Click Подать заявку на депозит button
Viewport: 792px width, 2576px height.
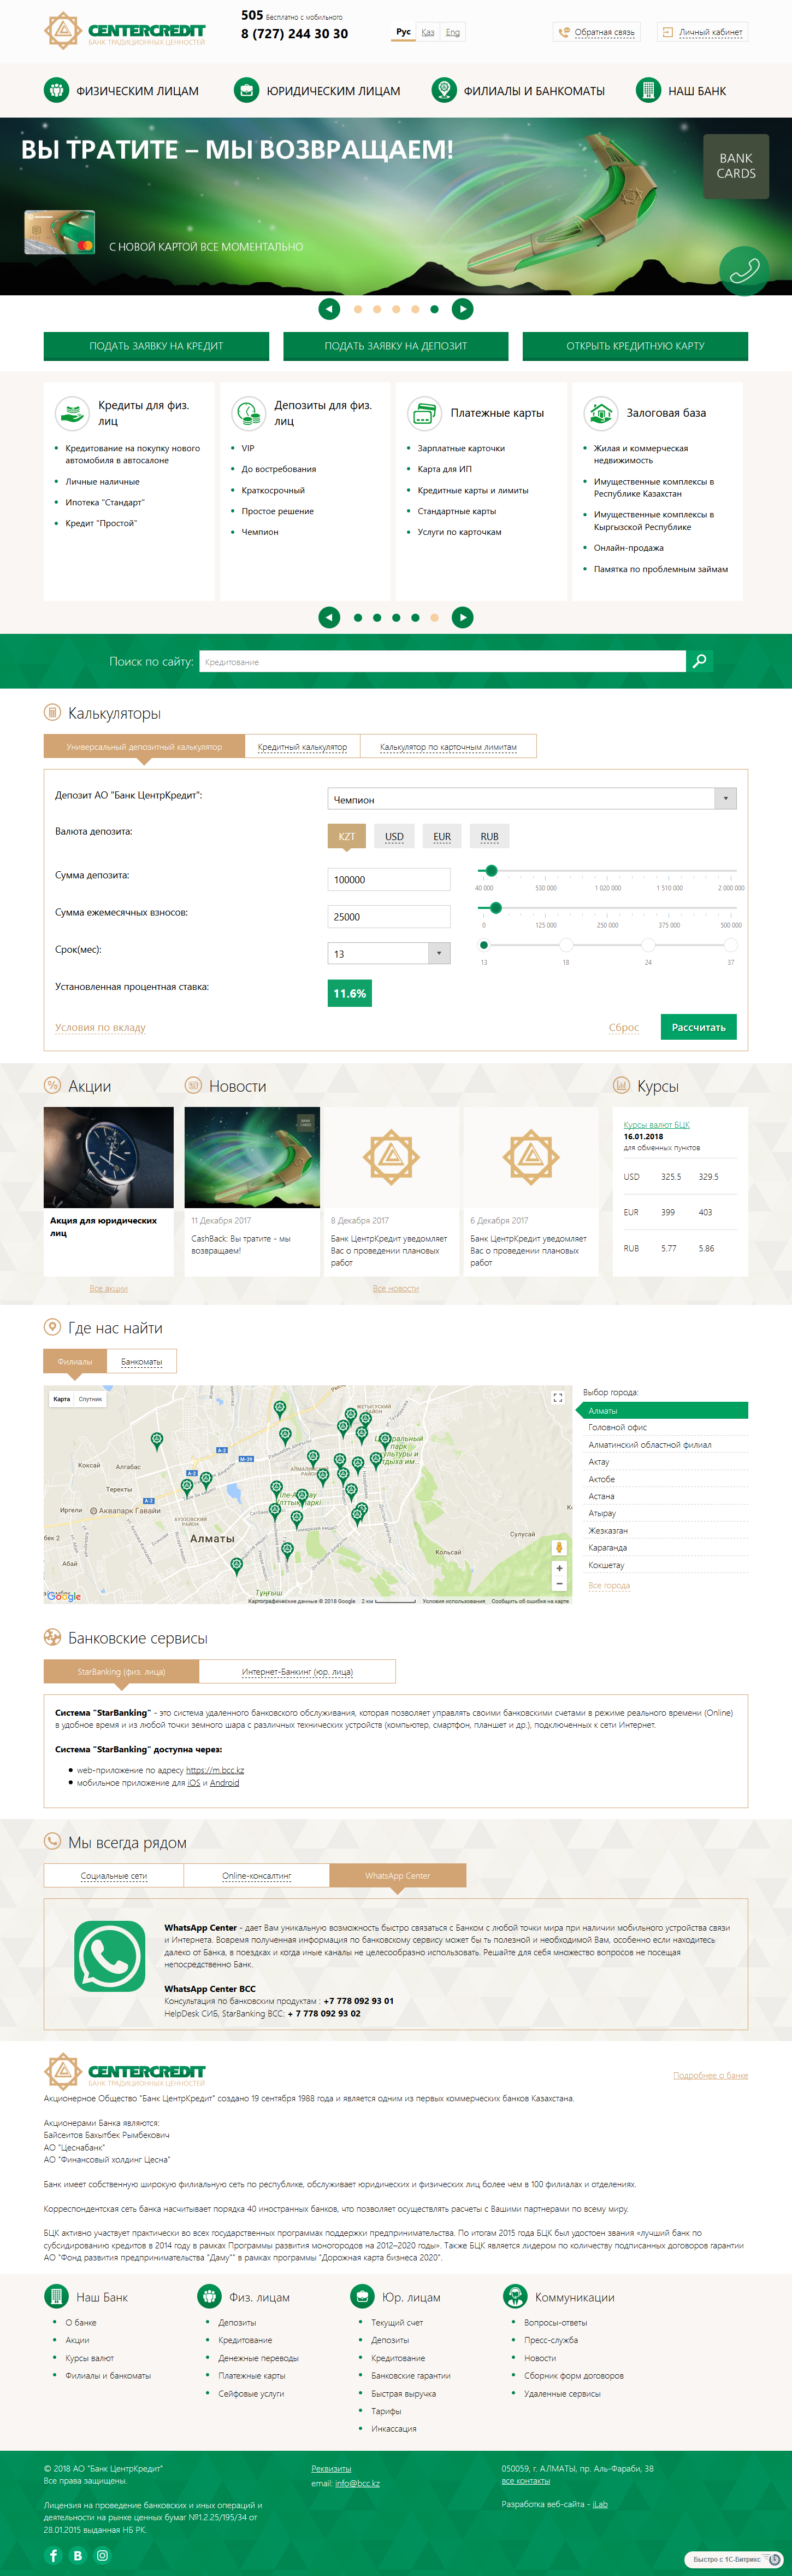395,346
